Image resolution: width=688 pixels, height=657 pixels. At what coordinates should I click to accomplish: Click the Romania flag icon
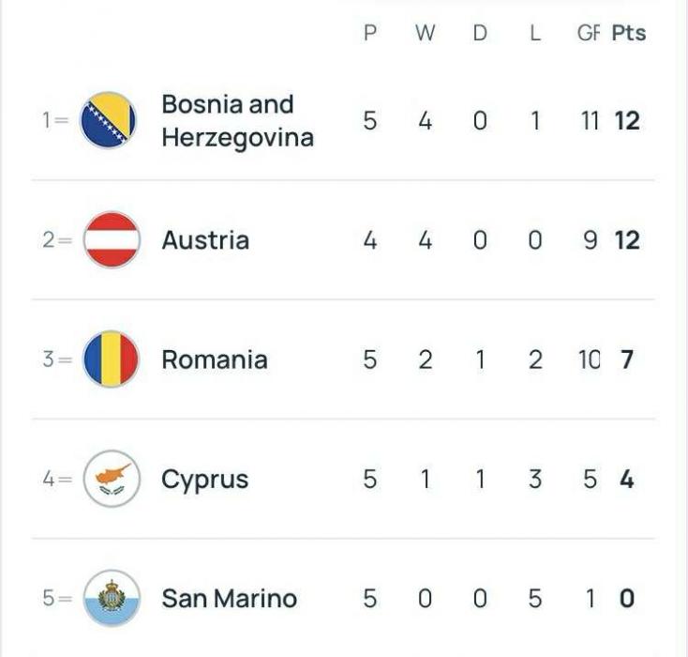(111, 359)
